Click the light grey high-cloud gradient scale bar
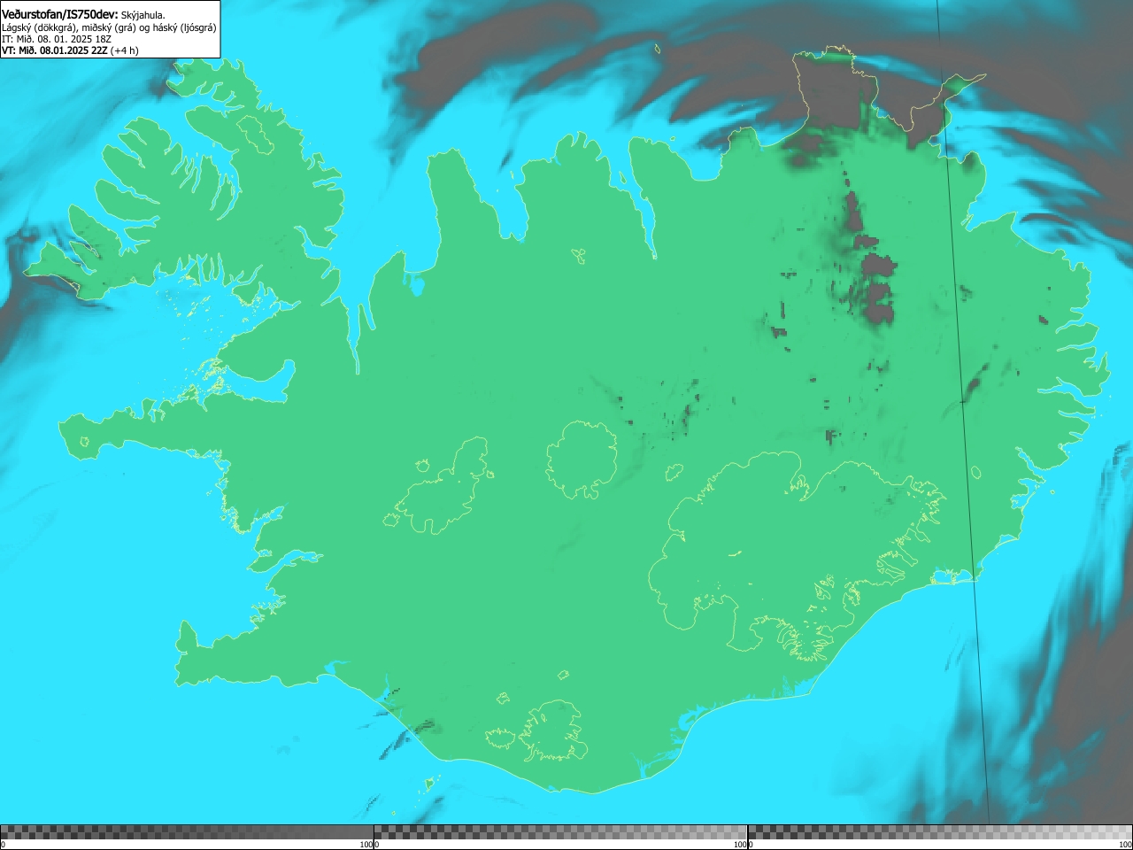Image resolution: width=1133 pixels, height=850 pixels. pos(940,832)
